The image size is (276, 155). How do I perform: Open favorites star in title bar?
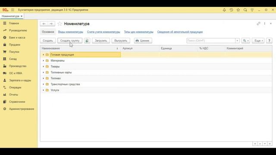(x=238, y=10)
